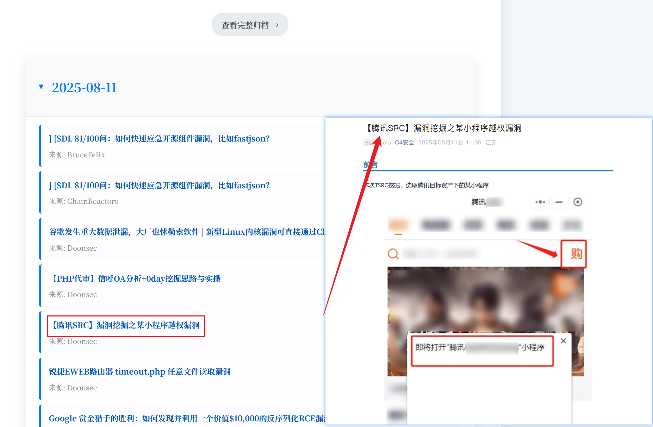Select the orange highlighted tab in mini program

398,225
